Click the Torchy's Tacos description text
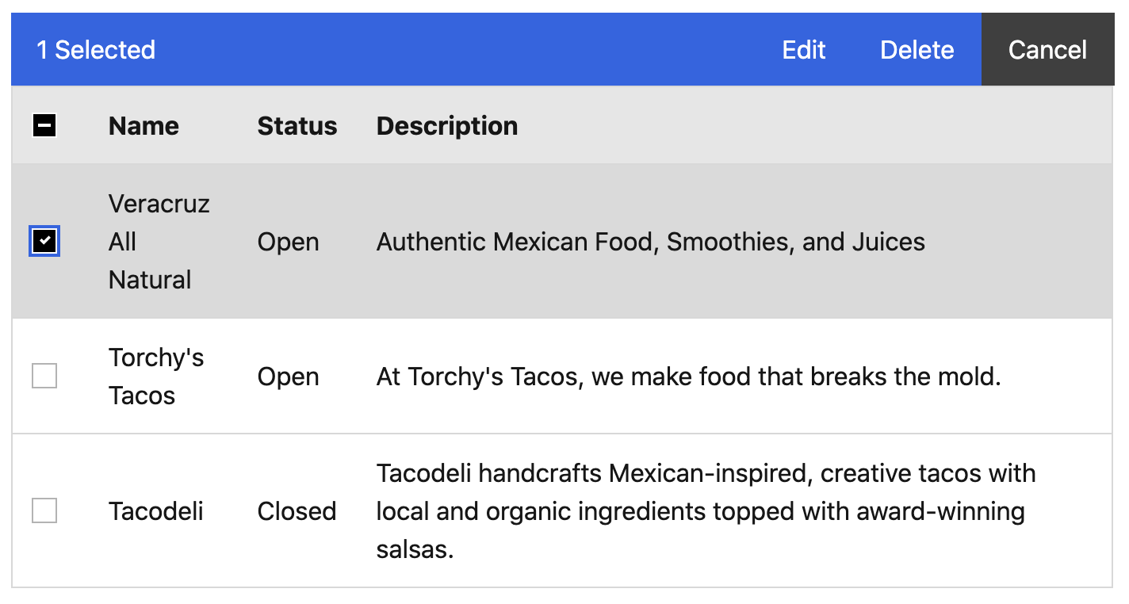Viewport: 1129px width, 604px height. [688, 377]
